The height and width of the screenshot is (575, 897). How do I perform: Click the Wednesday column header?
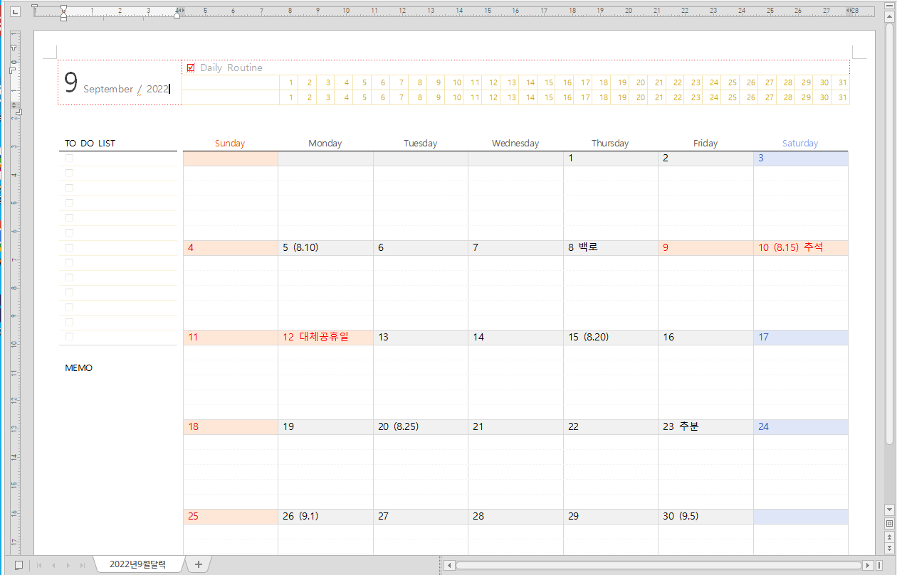click(x=515, y=143)
